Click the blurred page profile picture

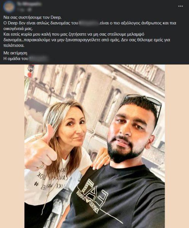point(9,7)
